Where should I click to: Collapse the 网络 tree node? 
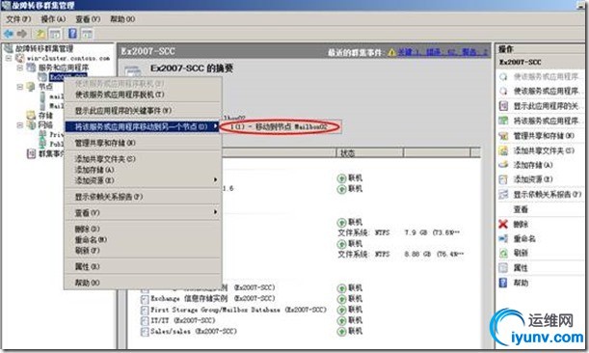tap(20, 124)
